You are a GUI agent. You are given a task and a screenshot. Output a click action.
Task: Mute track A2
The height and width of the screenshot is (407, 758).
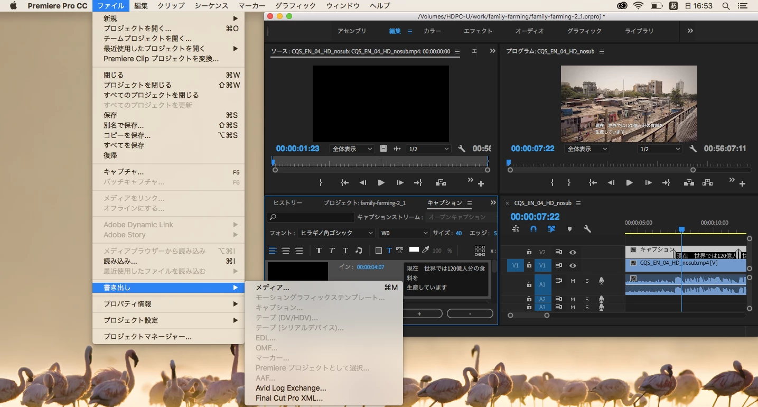pos(573,299)
